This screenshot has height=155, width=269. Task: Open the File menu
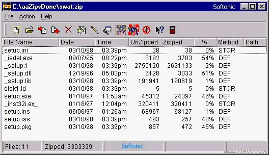coord(9,16)
